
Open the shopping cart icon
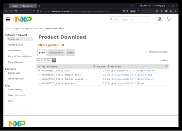tap(169, 19)
